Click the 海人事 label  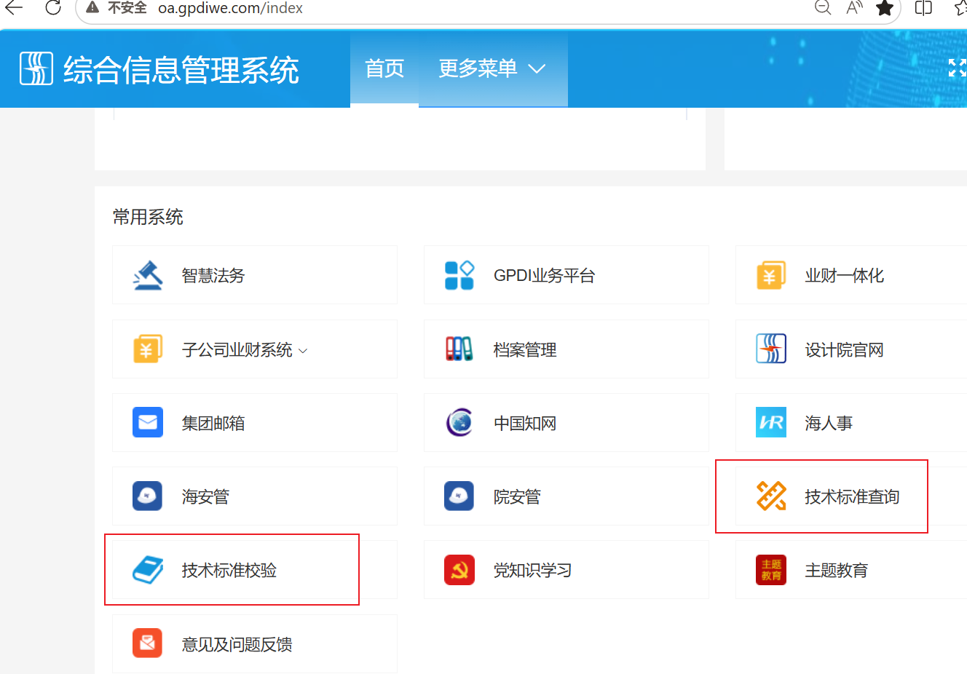pyautogui.click(x=829, y=424)
